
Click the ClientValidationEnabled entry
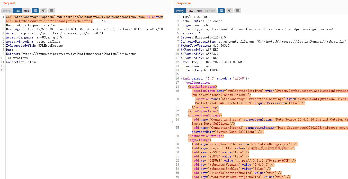pos(237,173)
